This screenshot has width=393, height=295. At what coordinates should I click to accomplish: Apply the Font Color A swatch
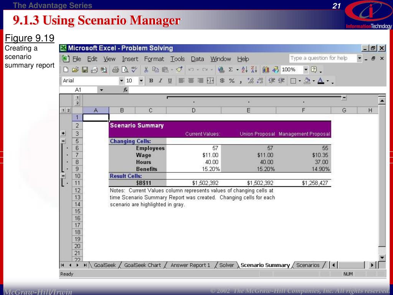tap(321, 81)
